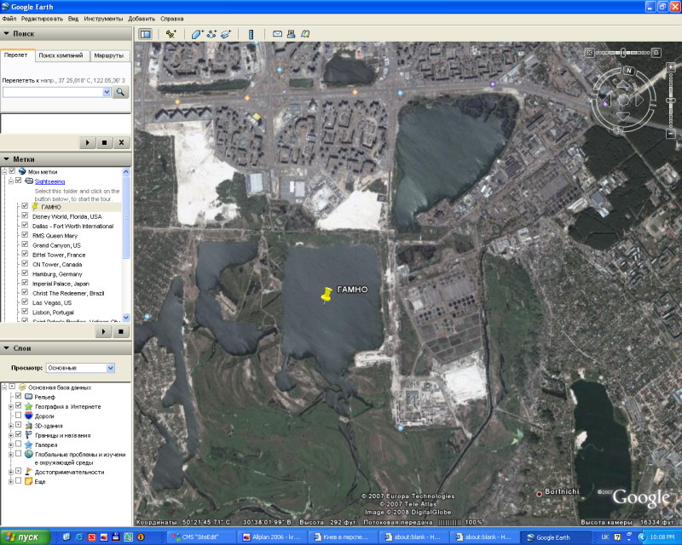Uncheck the ГАМНО placemark checkbox
Screen dimensions: 682x545
tap(25, 206)
